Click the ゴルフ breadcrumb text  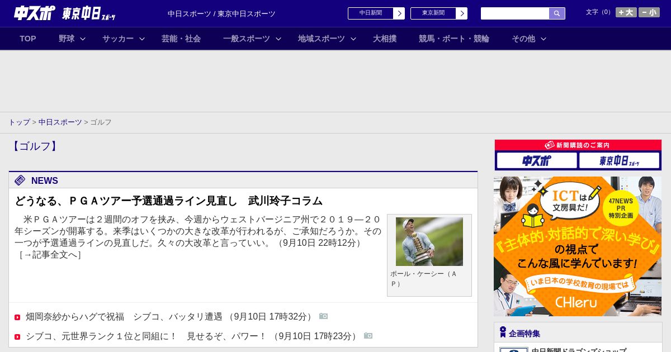click(x=101, y=122)
